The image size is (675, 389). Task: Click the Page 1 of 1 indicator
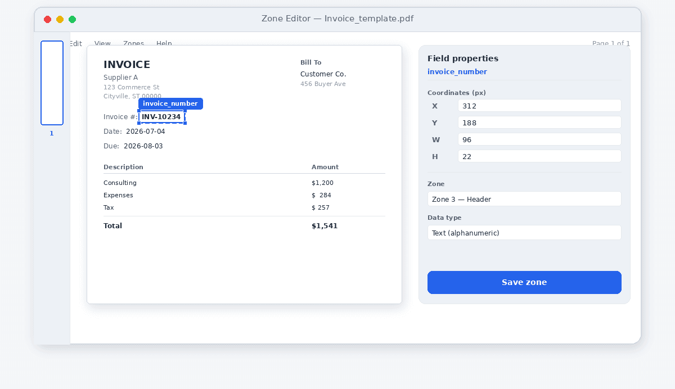[611, 43]
